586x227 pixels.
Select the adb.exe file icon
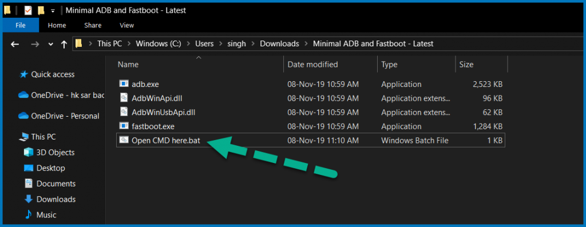click(x=124, y=83)
